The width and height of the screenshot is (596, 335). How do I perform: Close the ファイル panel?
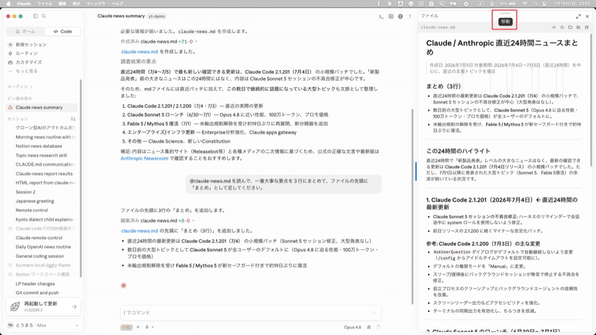pyautogui.click(x=587, y=16)
